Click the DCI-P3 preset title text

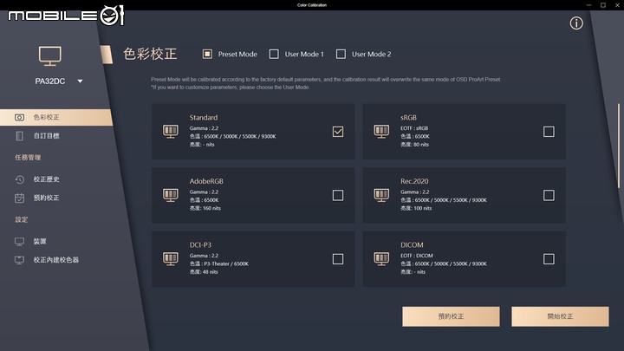[x=200, y=244]
